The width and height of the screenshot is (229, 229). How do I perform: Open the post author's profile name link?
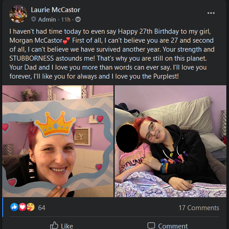tap(56, 10)
